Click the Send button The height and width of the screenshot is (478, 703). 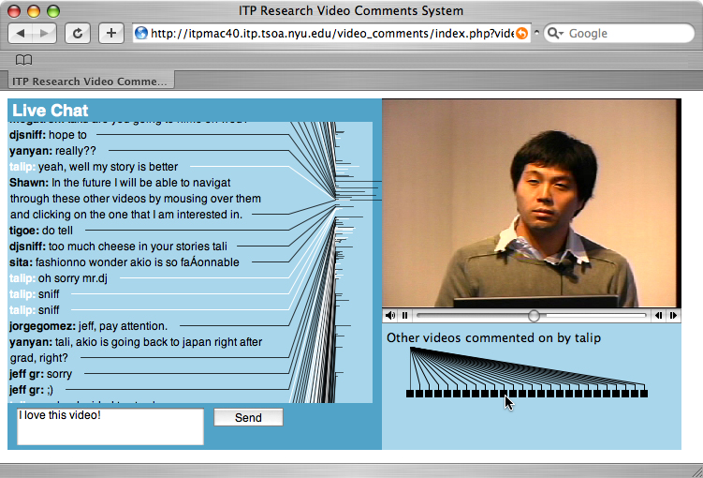[x=248, y=418]
